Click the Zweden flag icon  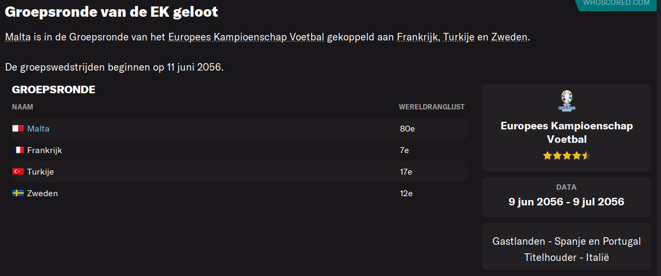[x=18, y=194]
